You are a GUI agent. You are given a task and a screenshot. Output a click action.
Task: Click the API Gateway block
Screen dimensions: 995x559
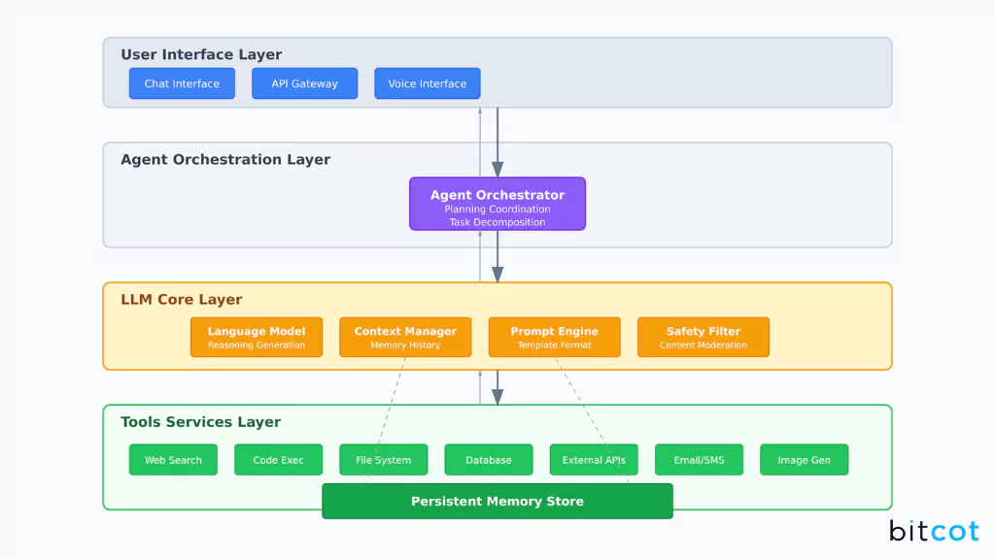tap(304, 83)
